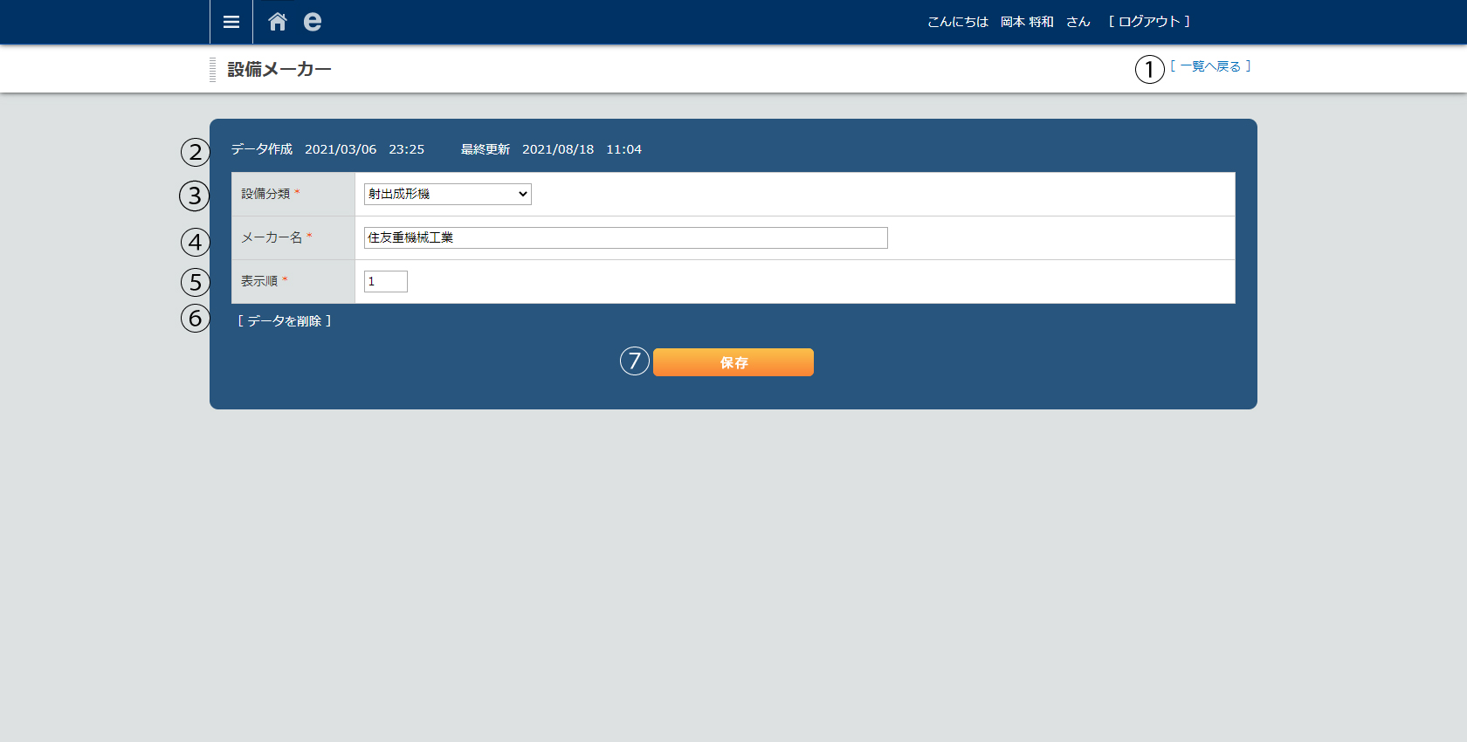Click the grip handle beside 設備メーカー title
1467x742 pixels.
coord(212,70)
